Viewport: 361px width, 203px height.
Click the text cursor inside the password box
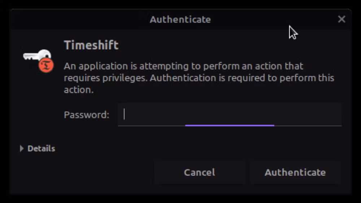coord(124,114)
